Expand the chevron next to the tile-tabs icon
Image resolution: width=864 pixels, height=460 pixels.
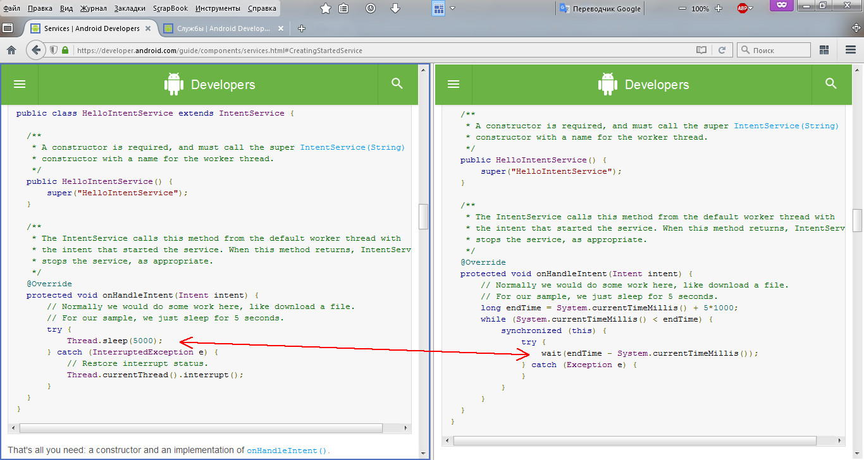452,8
